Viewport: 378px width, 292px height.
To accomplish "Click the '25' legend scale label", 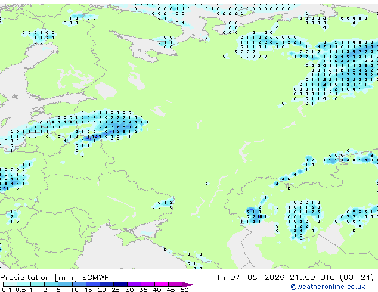I will click(116, 290).
